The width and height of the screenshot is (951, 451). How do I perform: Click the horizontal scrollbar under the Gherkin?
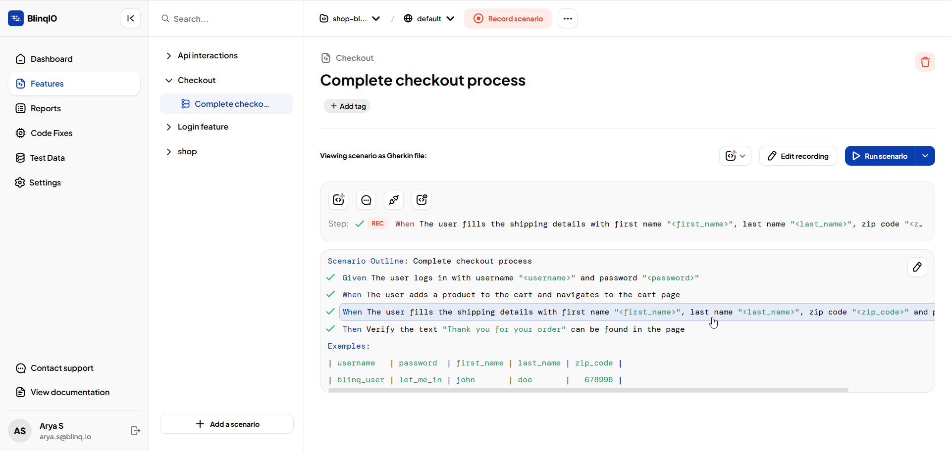588,390
